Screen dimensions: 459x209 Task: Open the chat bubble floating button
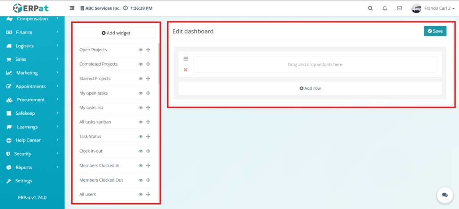pyautogui.click(x=445, y=195)
